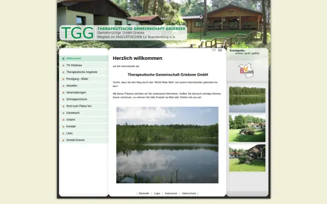Set font size to größer
327x204 pixels.
(256, 53)
